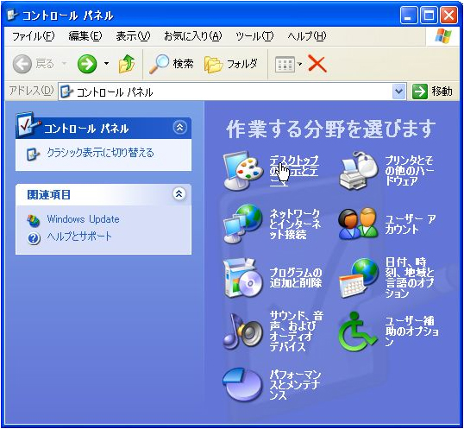Click the ヘルプとサポート question mark icon
This screenshot has height=429, width=464.
coord(34,237)
